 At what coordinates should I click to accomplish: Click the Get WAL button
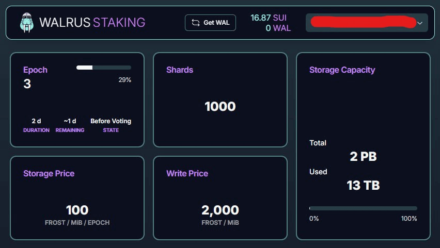(210, 23)
